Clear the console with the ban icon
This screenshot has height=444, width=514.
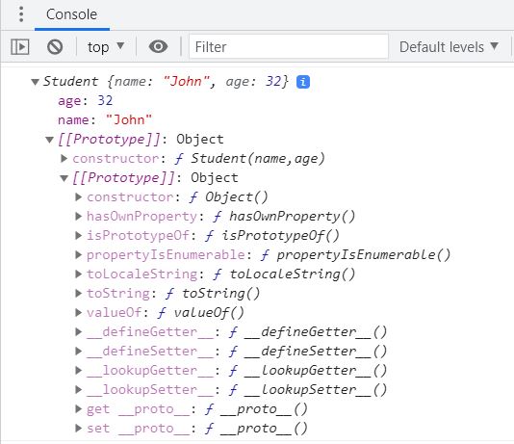pyautogui.click(x=55, y=47)
